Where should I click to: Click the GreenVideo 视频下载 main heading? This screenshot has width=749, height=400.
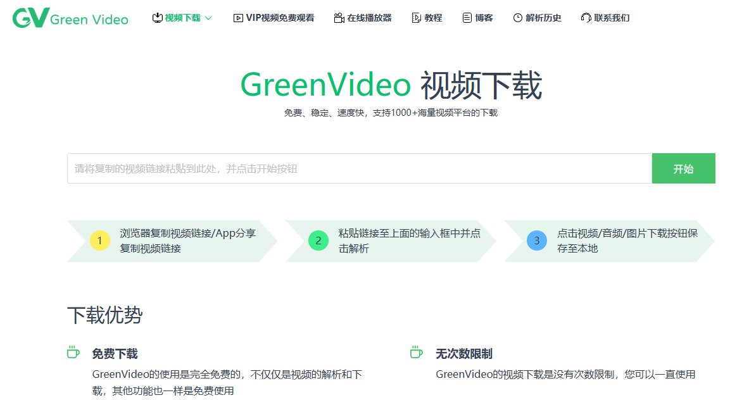coord(391,85)
